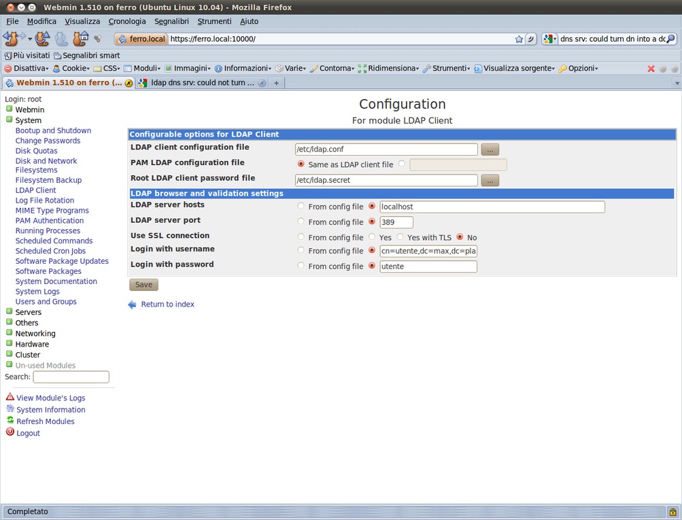The image size is (682, 520).
Task: Expand the Servers category in sidebar
Action: [x=9, y=311]
